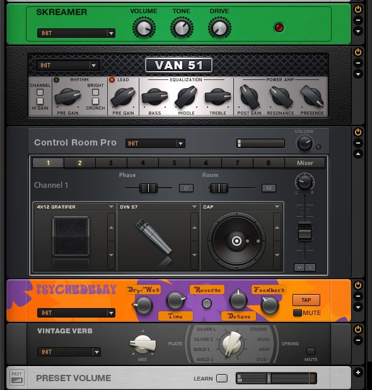The height and width of the screenshot is (390, 372).
Task: Enable Bright switch on Van 51
Action: tap(95, 93)
